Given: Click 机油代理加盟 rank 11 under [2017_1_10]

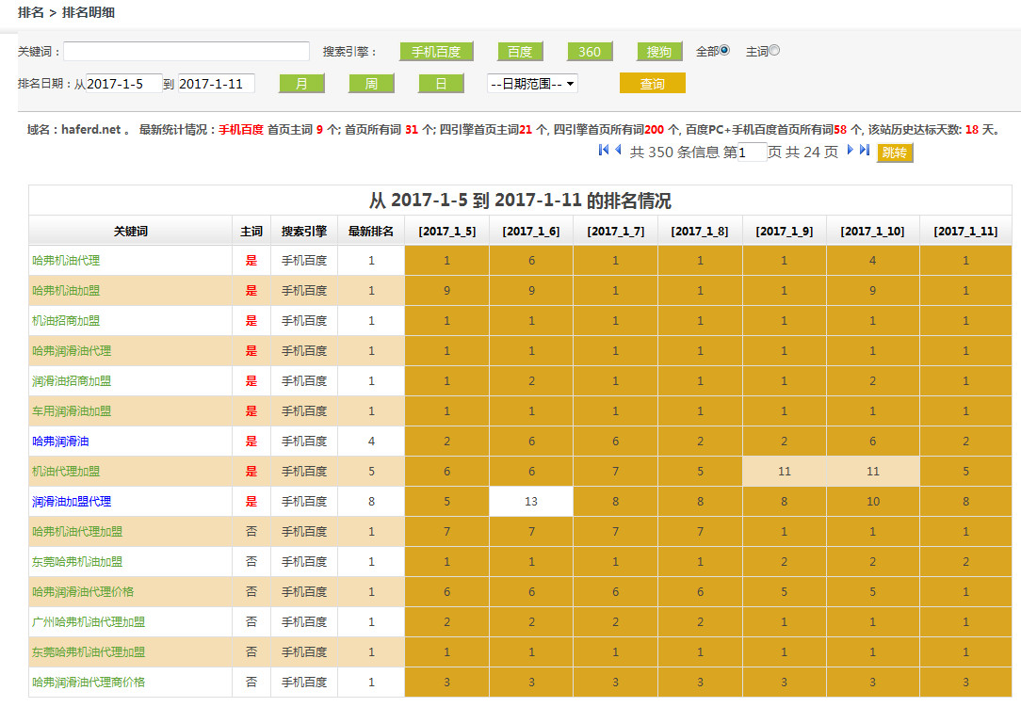Looking at the screenshot, I should pyautogui.click(x=873, y=472).
